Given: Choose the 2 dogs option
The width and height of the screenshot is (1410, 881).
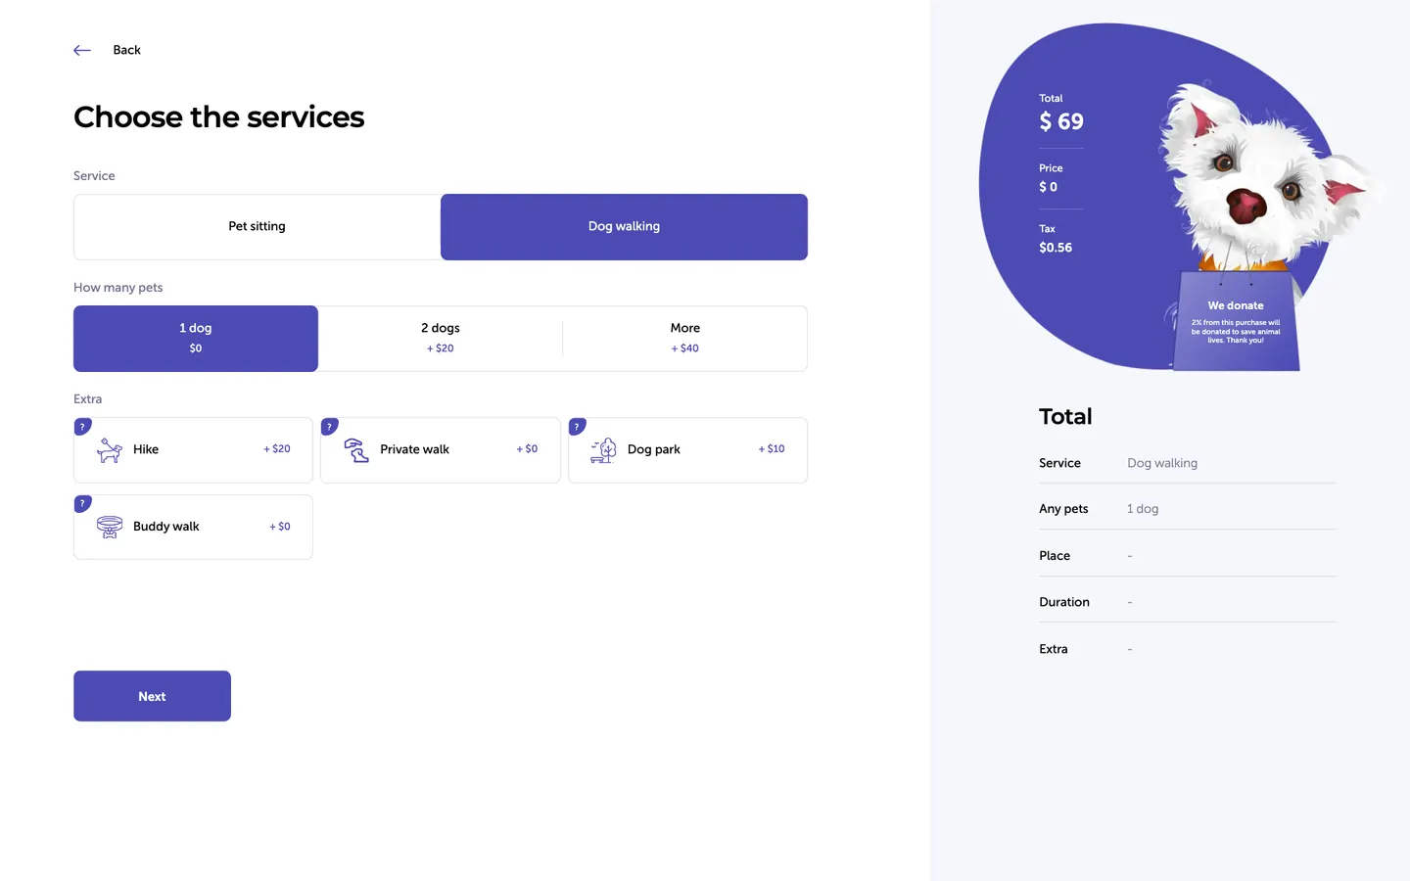Looking at the screenshot, I should pyautogui.click(x=441, y=339).
